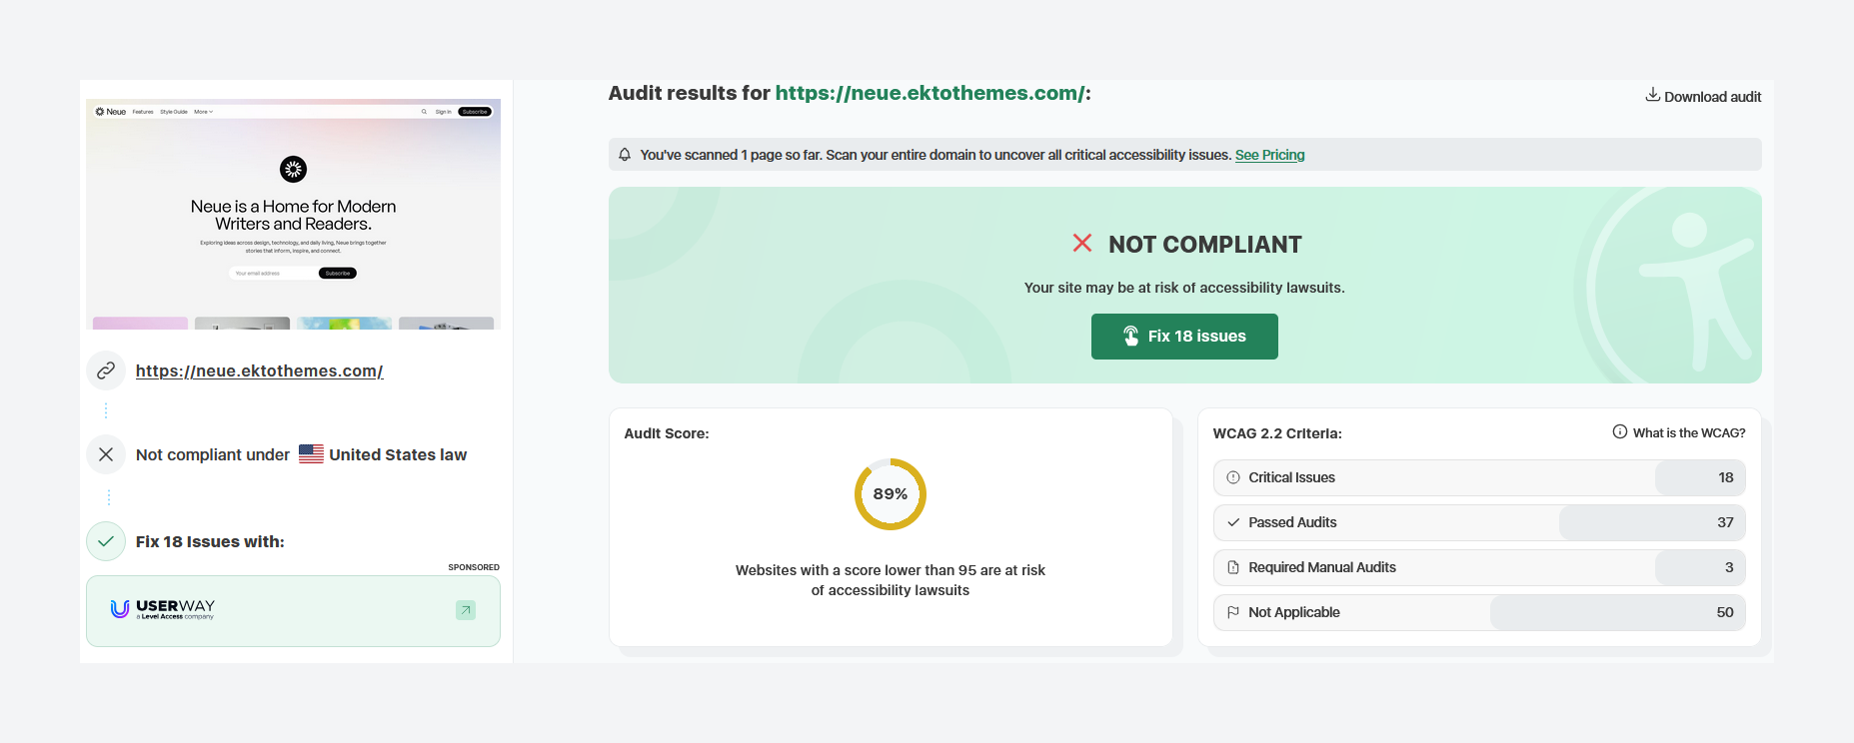The image size is (1854, 743).
Task: Expand the Required Manual Audits row
Action: [1478, 567]
